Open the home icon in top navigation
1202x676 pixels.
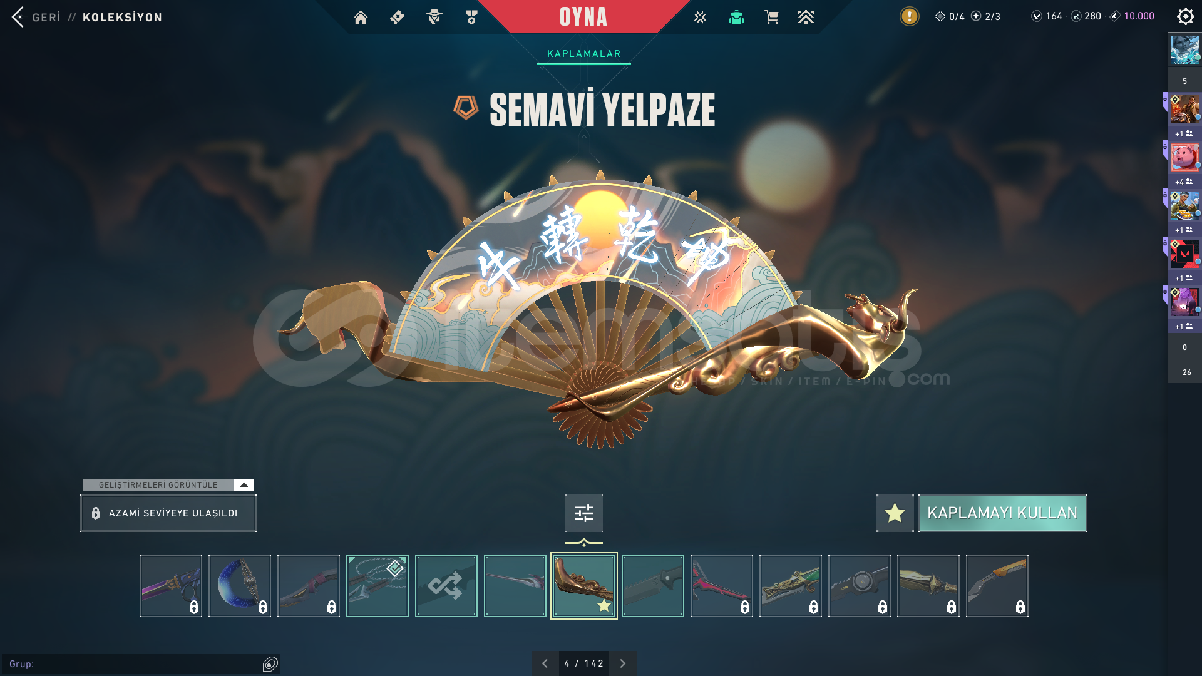tap(361, 18)
